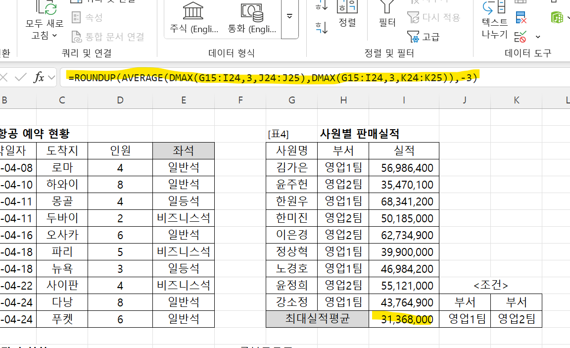The height and width of the screenshot is (348, 570).
Task: Sort descending with the Z-to-A icon
Action: 322,27
